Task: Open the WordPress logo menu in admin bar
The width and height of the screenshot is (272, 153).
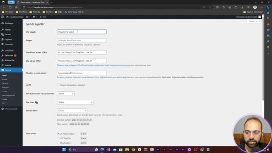Action: pyautogui.click(x=3, y=17)
